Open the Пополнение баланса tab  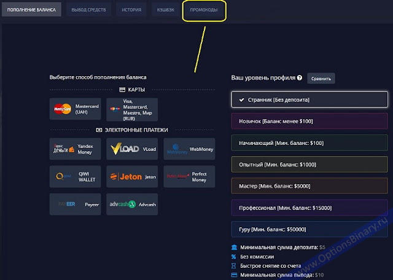click(31, 10)
